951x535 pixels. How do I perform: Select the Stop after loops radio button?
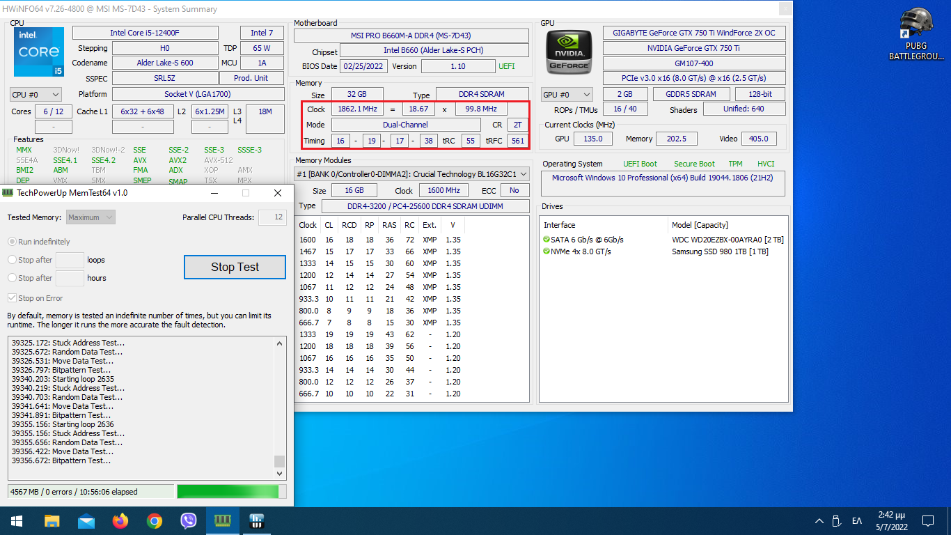tap(12, 260)
